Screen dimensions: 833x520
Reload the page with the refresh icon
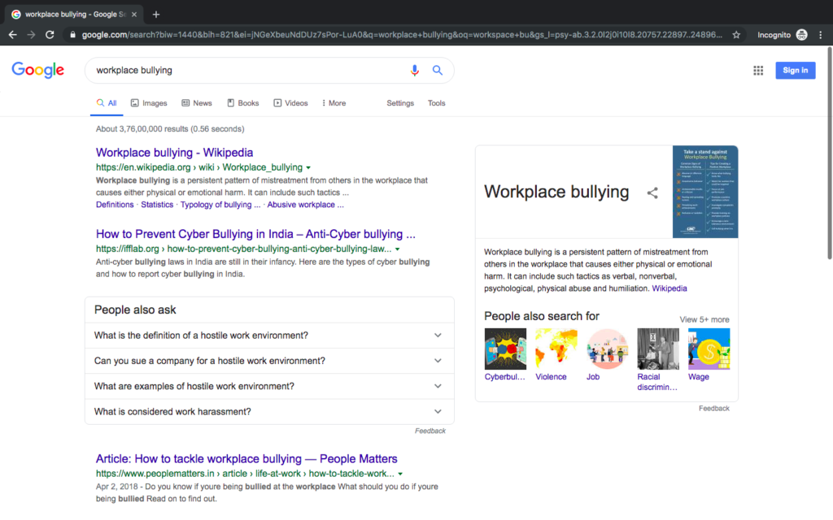point(50,35)
